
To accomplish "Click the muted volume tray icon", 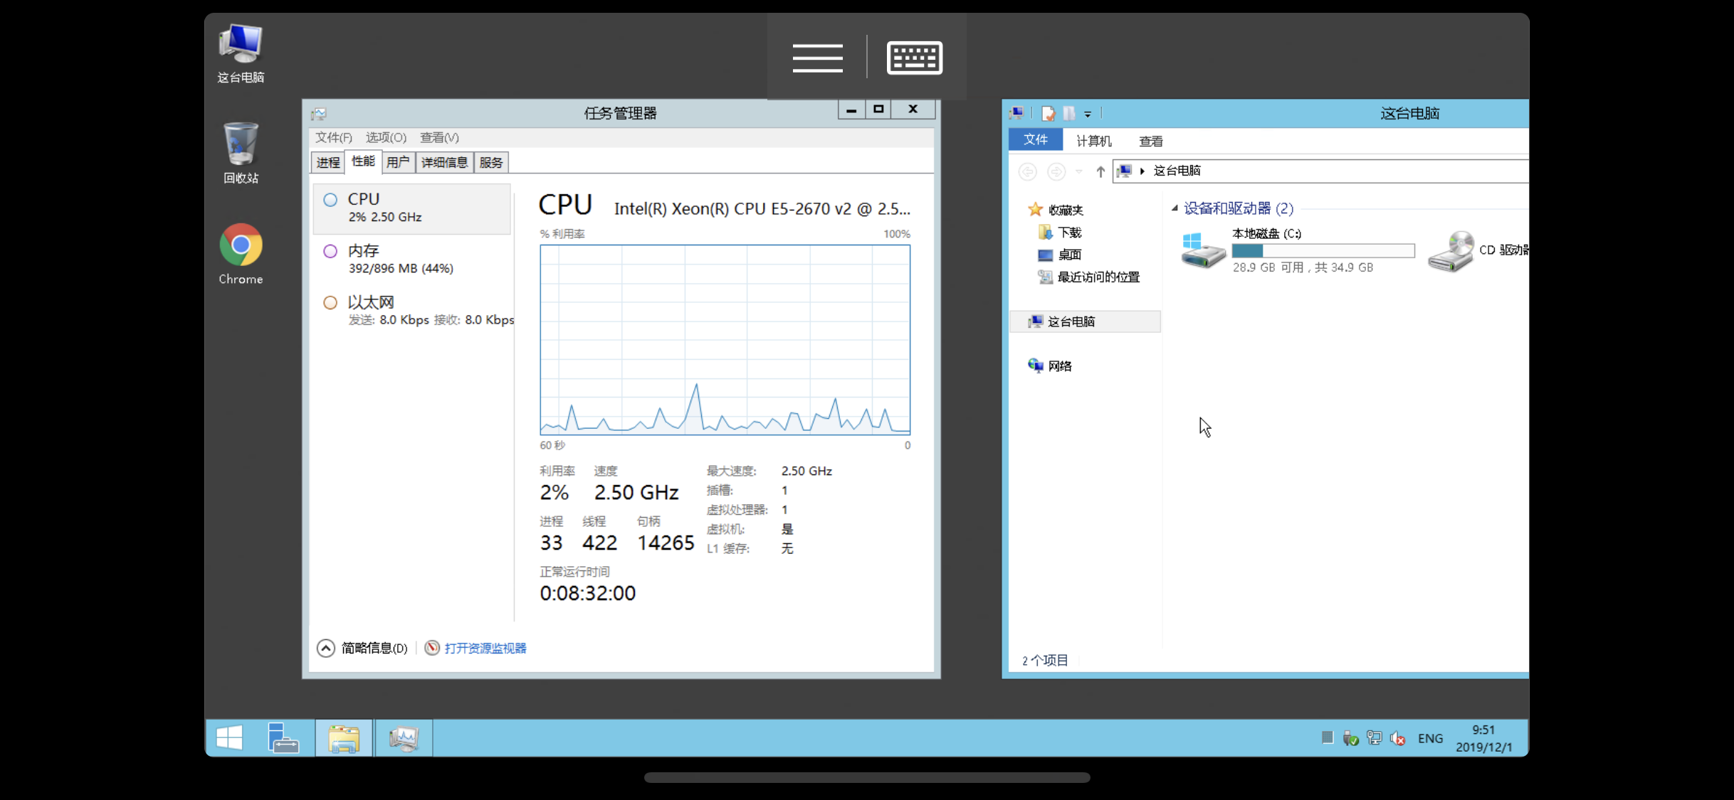I will click(1397, 738).
